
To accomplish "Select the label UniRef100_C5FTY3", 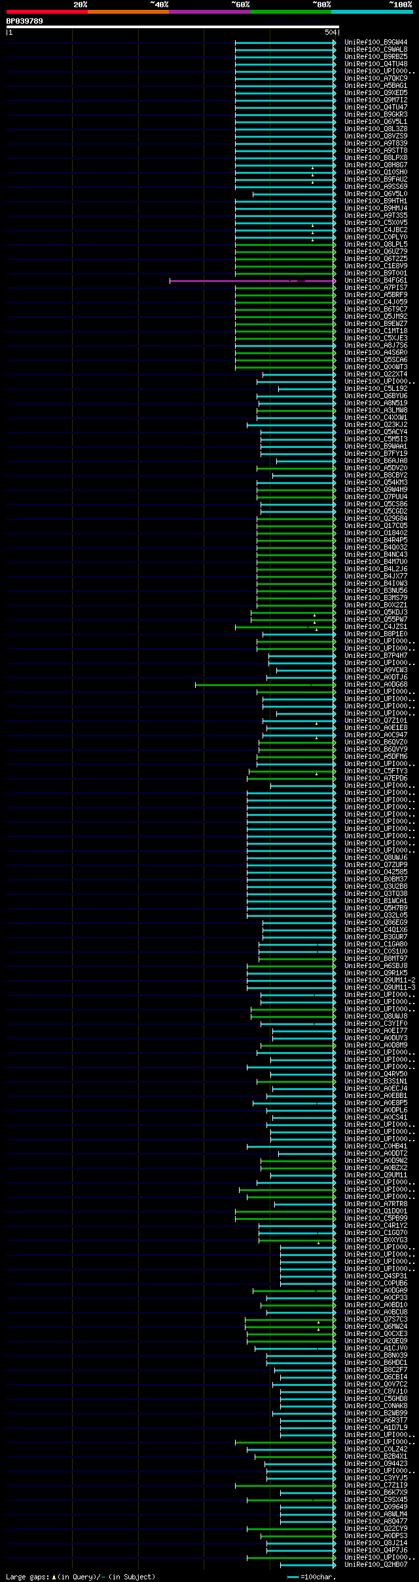I will pos(376,771).
